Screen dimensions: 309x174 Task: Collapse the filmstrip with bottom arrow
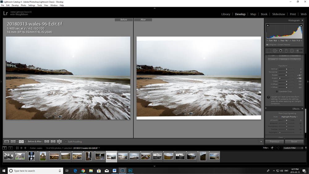click(154, 166)
